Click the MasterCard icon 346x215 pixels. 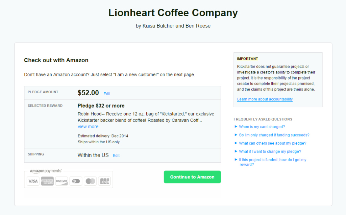(90, 181)
